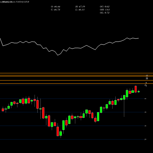Image resolution: width=153 pixels, height=153 pixels.
Task: Click the '13' orange level label
Action: click(x=147, y=76)
